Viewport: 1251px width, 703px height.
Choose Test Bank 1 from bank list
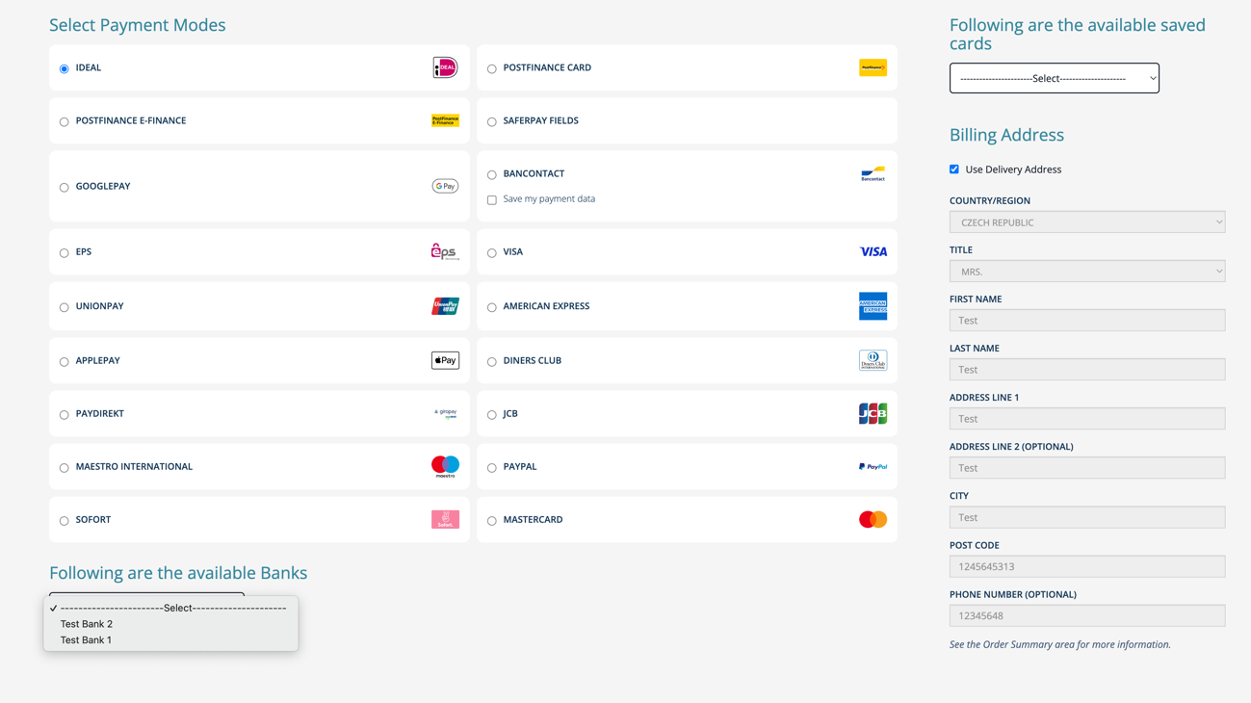tap(86, 640)
